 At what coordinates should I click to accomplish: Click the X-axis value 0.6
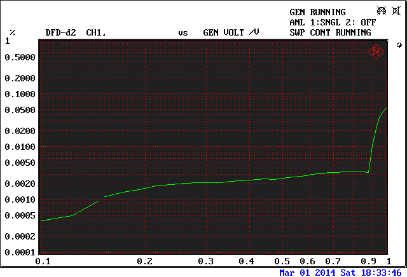[308, 261]
